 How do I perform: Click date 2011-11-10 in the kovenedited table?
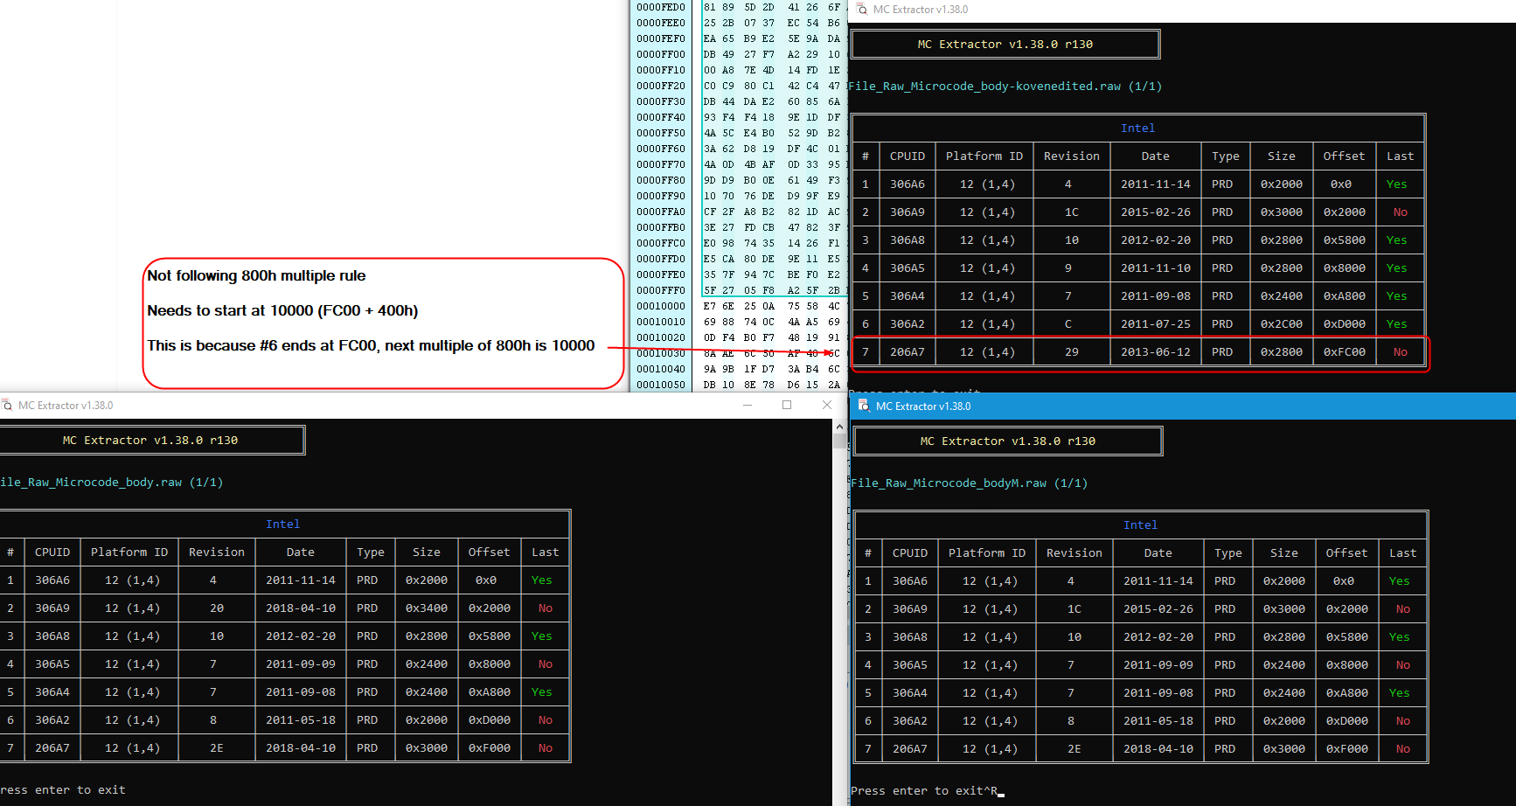[1156, 268]
